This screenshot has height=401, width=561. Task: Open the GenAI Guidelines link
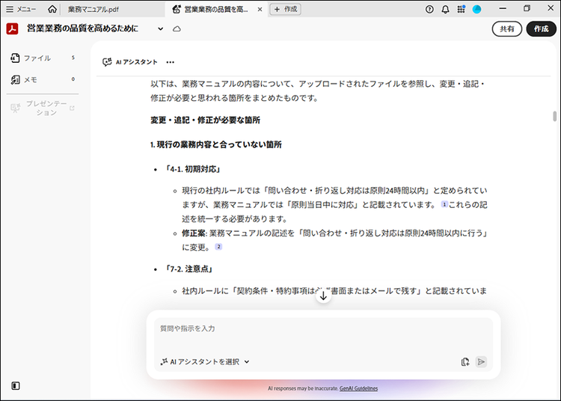(359, 389)
